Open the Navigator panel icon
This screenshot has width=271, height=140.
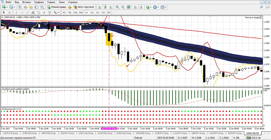point(31,7)
